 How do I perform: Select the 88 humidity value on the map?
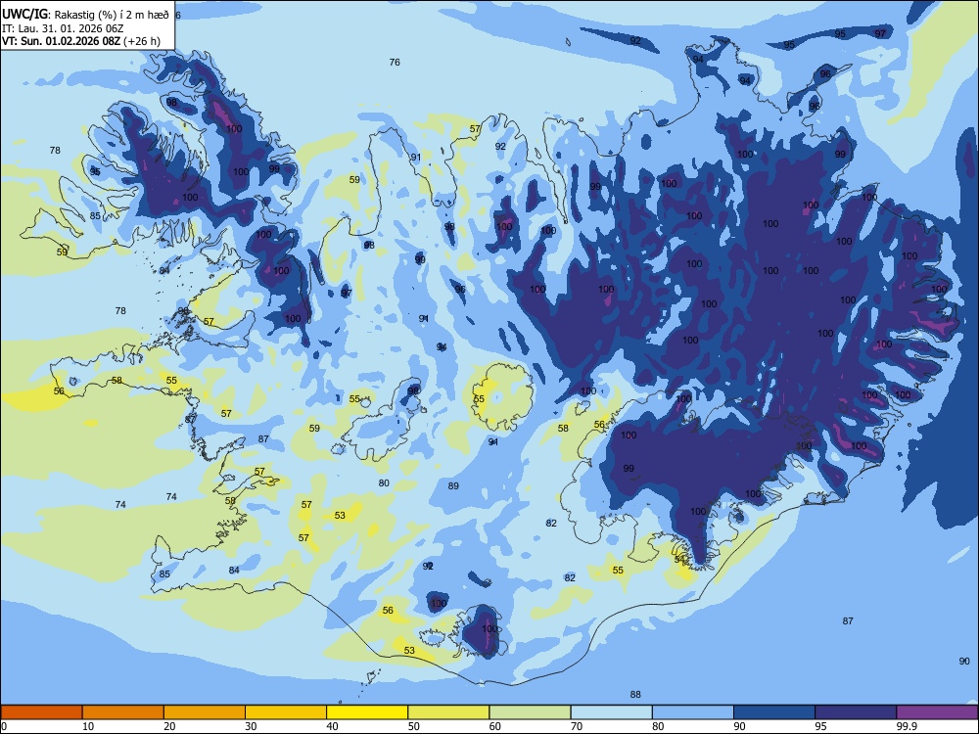coord(635,695)
